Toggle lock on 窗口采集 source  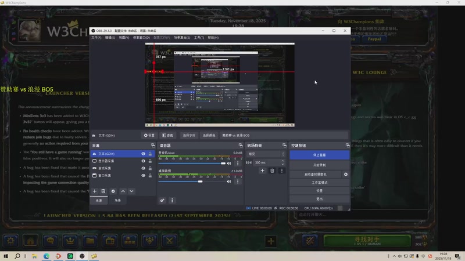click(x=150, y=176)
